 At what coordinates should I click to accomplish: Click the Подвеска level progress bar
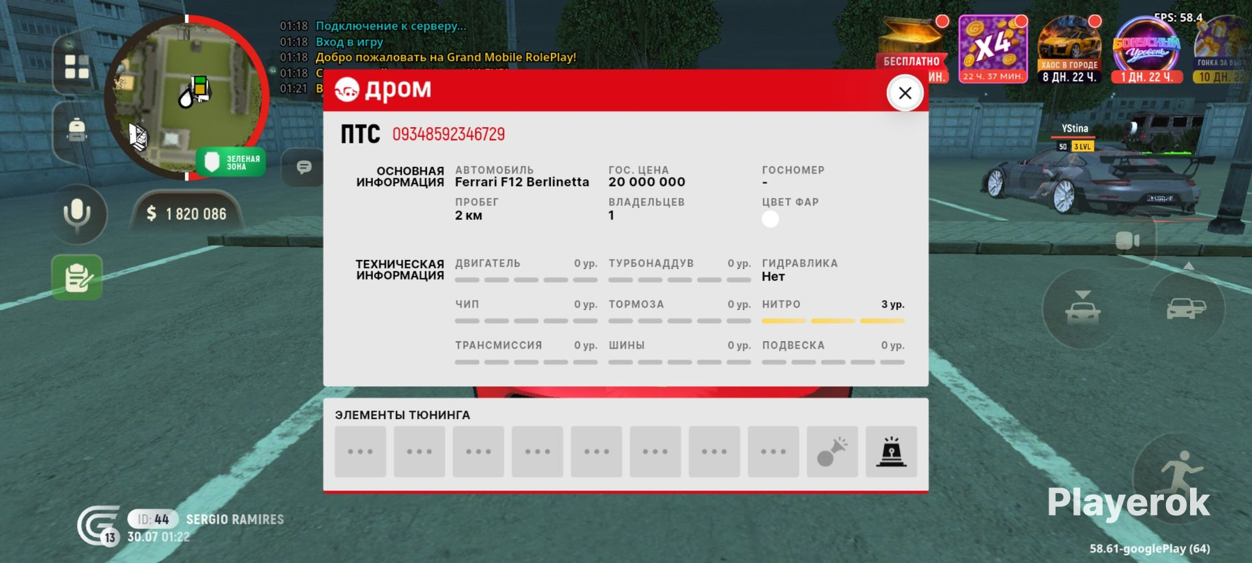pos(833,362)
